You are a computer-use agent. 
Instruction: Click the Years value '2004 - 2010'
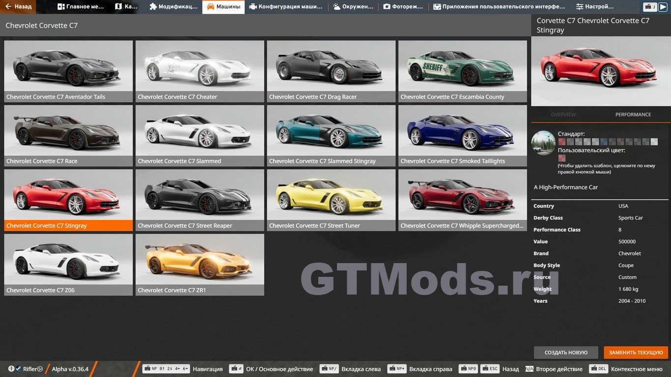pos(632,301)
